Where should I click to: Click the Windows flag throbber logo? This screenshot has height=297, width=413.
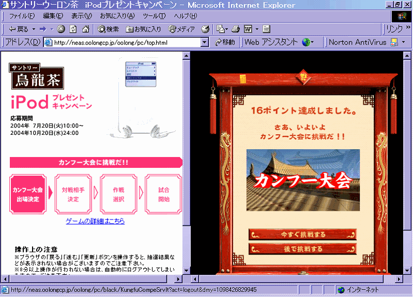click(x=402, y=17)
